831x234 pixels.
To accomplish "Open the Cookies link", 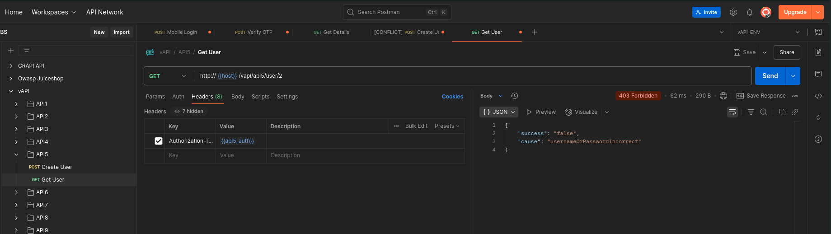I will (452, 97).
